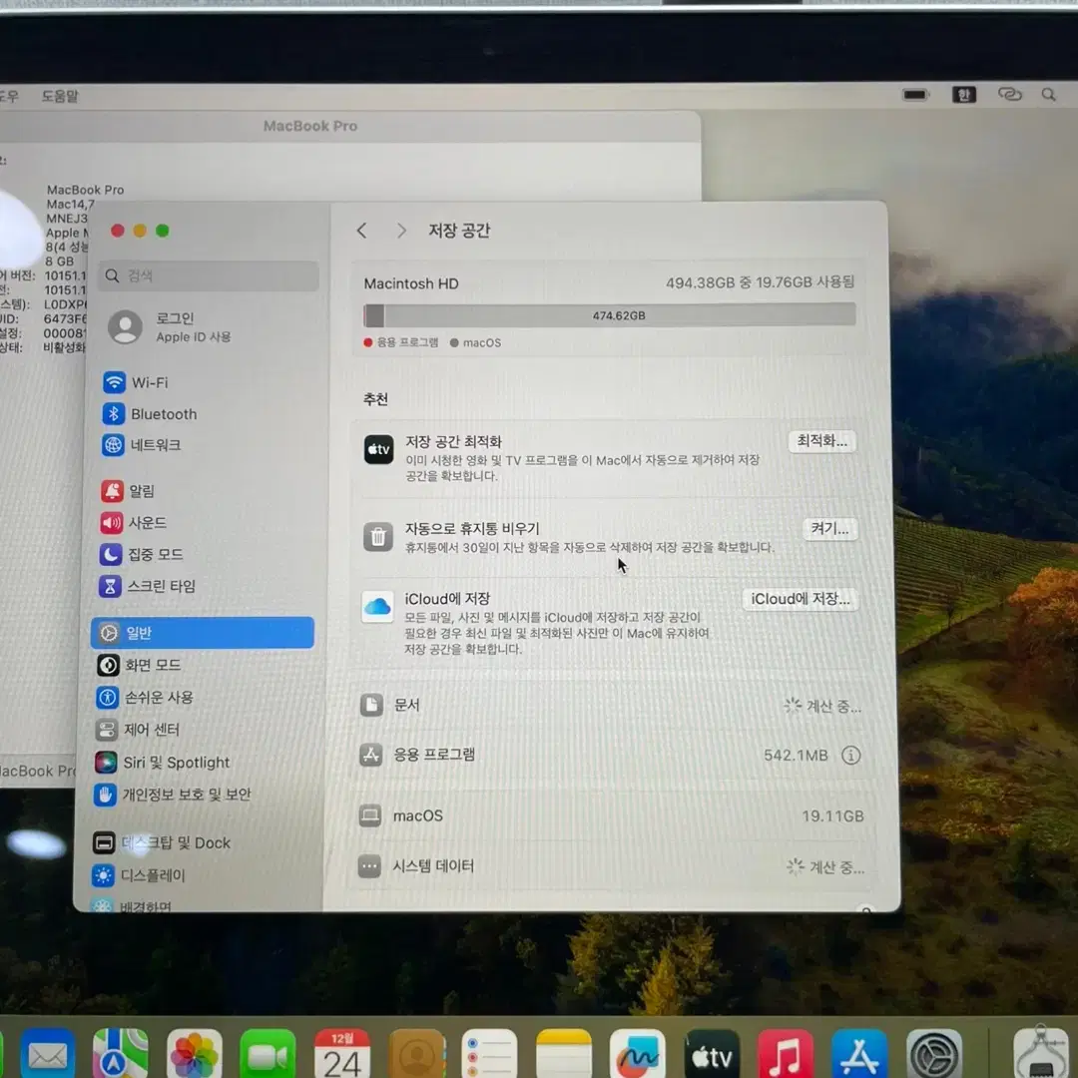Open the 화면 모드 appearance icon
Screen dimensions: 1078x1078
click(x=108, y=665)
